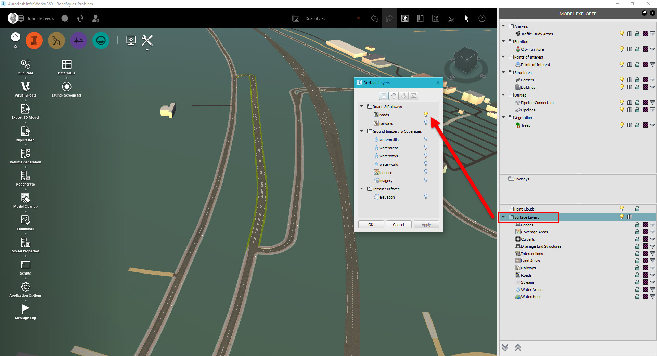Toggle visibility bulb for railways layer
The image size is (657, 356).
coord(426,123)
